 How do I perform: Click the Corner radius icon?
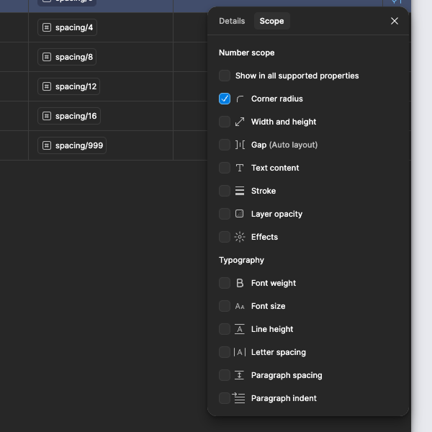click(240, 99)
